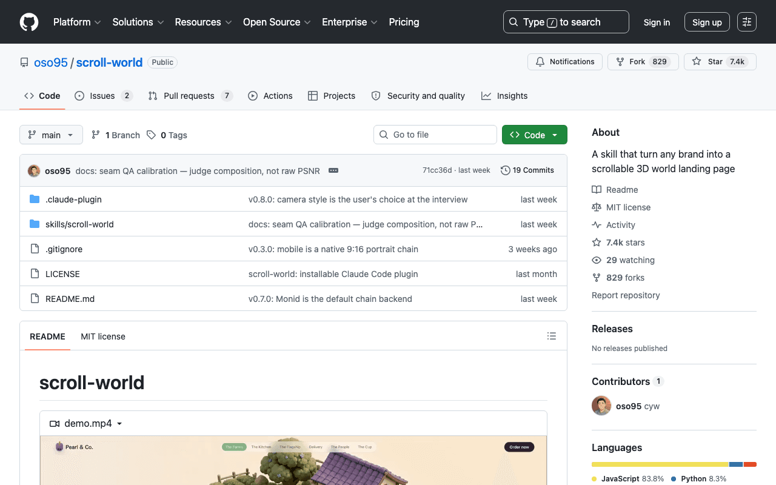Open the green Code dropdown button
Screen dimensions: 776x485
pyautogui.click(x=535, y=135)
